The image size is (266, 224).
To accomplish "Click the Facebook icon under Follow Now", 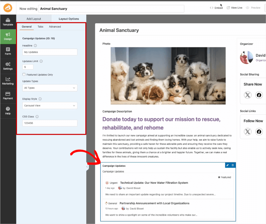I will (x=259, y=132).
